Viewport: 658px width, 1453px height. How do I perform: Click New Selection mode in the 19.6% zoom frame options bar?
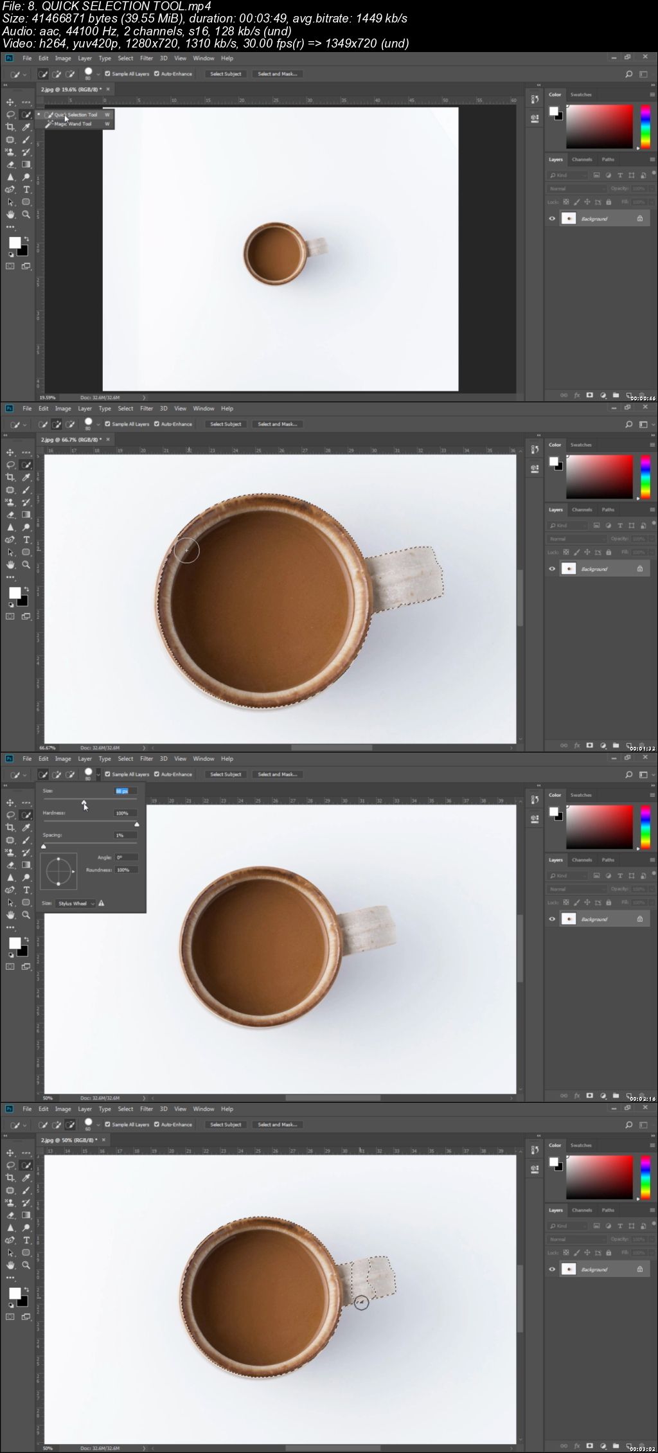tap(43, 74)
